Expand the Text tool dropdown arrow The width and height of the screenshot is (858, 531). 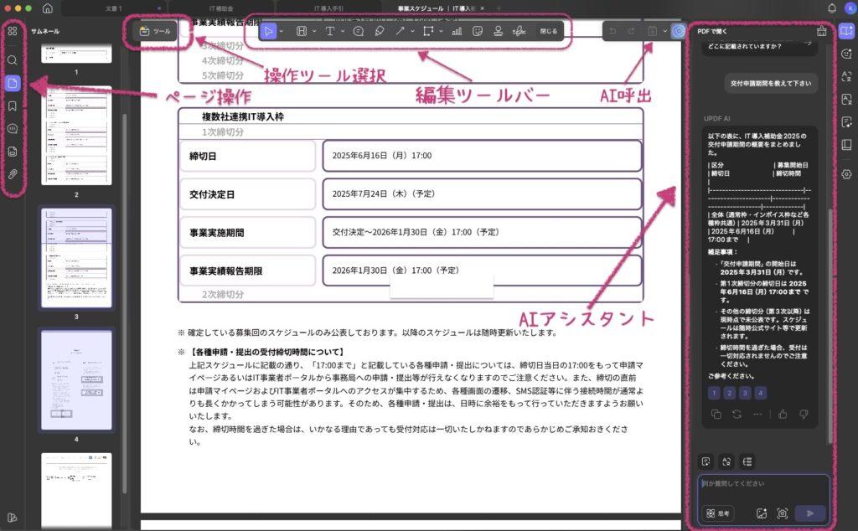point(343,31)
